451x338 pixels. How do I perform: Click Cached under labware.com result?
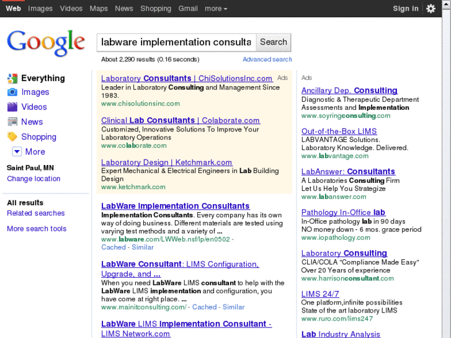tap(114, 247)
